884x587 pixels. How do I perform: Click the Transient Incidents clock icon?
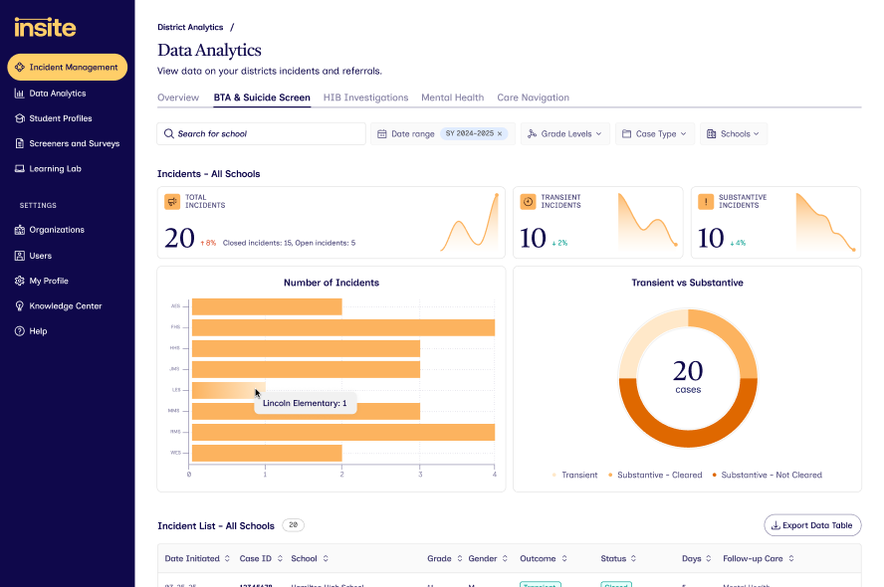pyautogui.click(x=528, y=202)
